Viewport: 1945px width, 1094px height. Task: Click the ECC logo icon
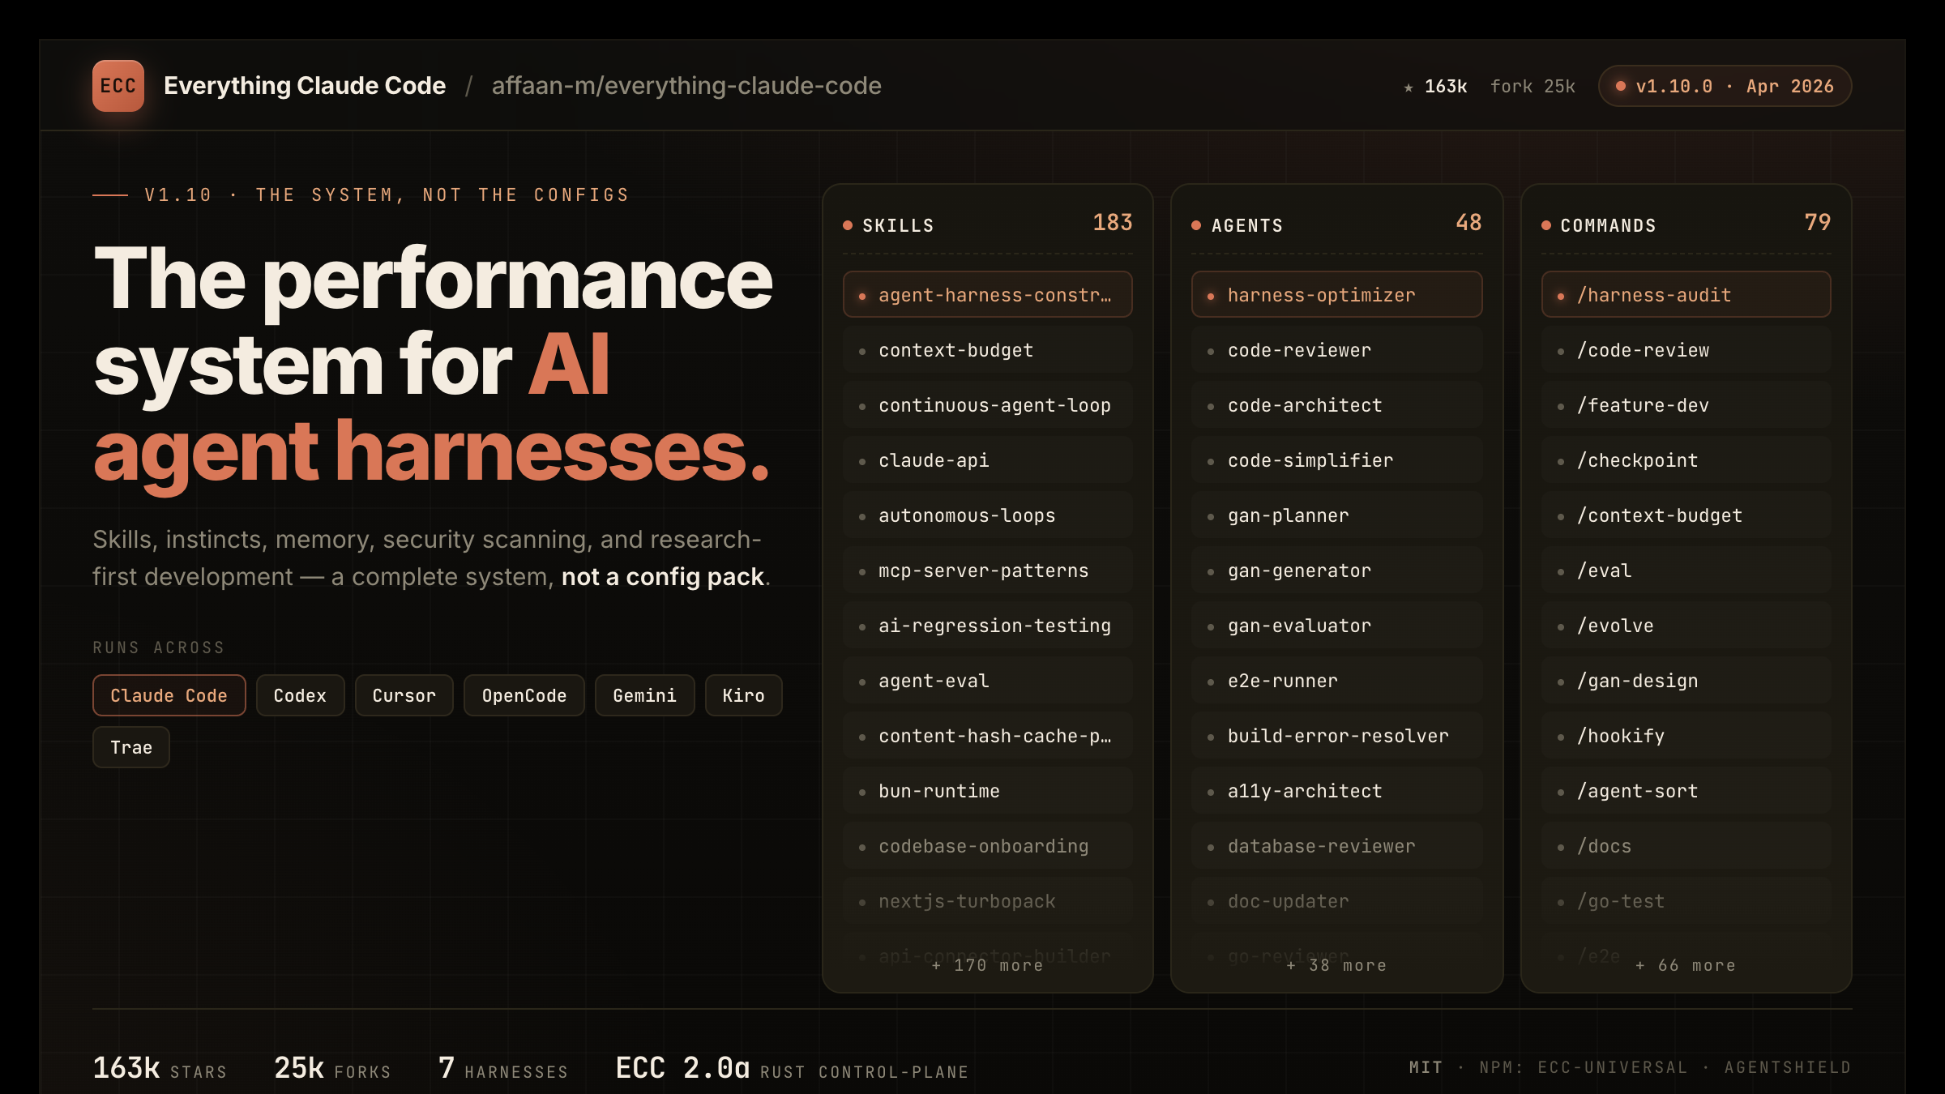coord(118,85)
